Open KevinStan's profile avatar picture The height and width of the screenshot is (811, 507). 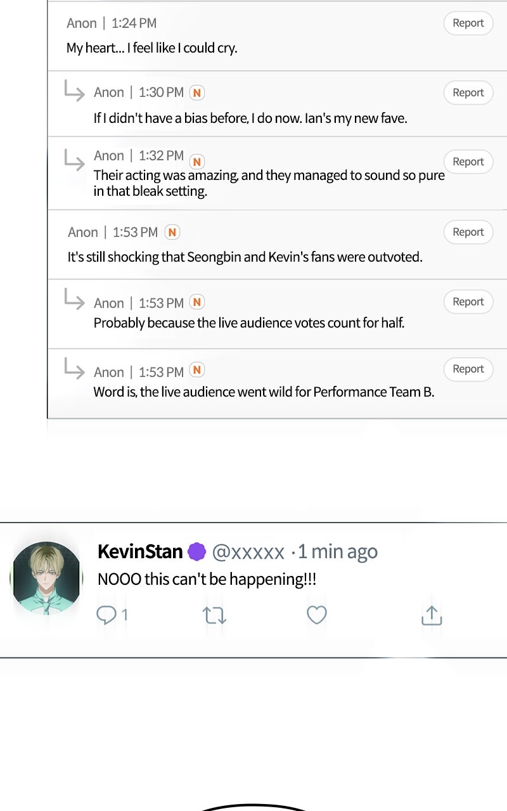[x=47, y=577]
